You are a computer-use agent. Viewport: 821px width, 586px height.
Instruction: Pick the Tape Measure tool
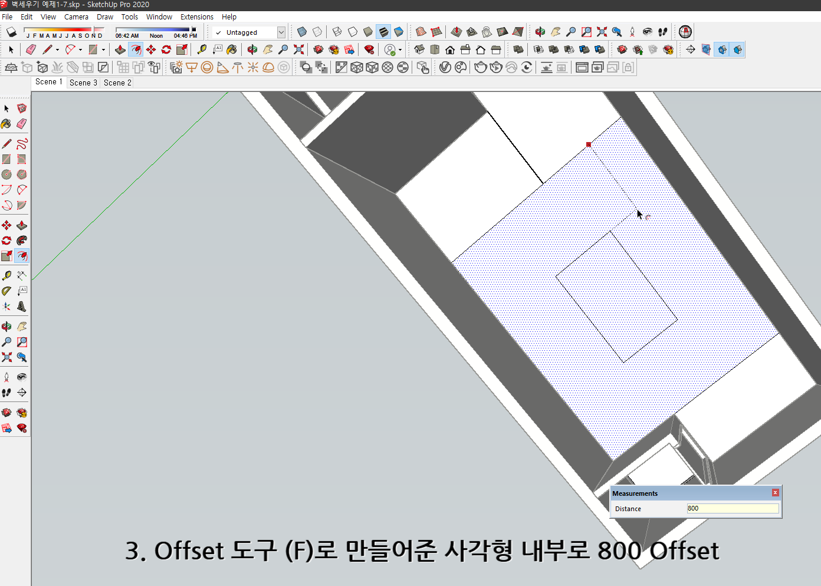point(202,50)
